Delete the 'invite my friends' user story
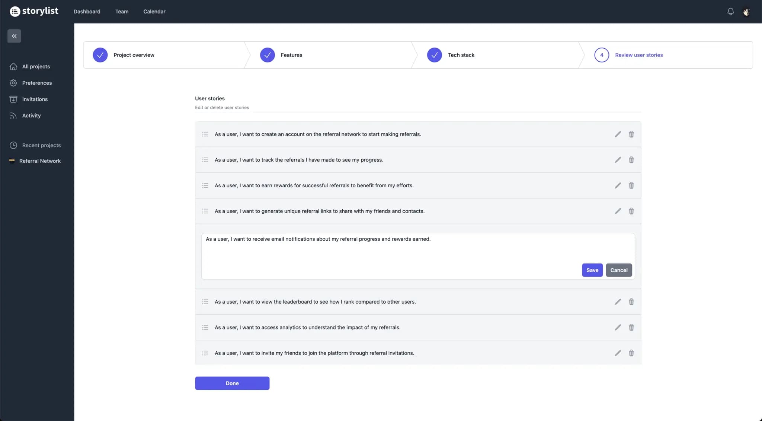762x421 pixels. click(631, 353)
